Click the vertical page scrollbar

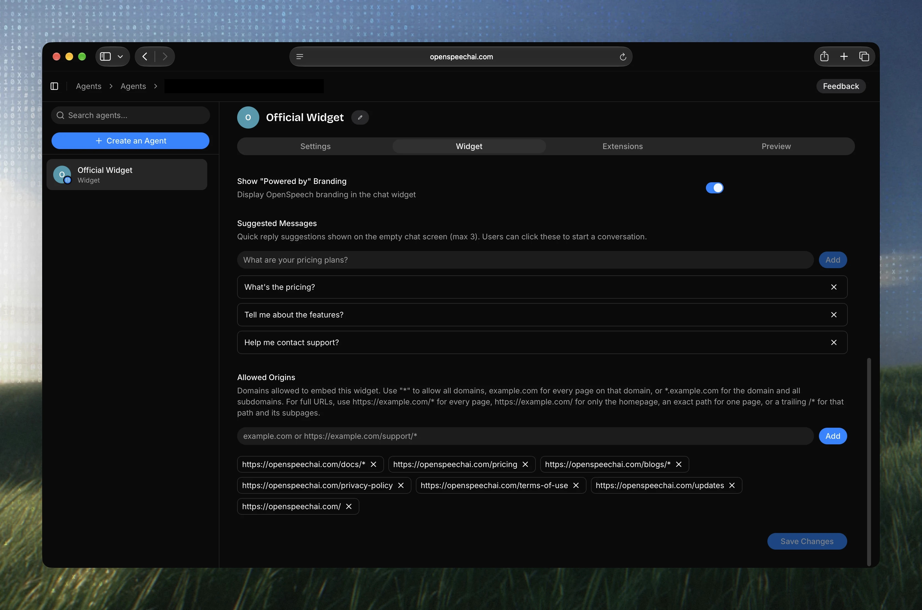pos(869,462)
